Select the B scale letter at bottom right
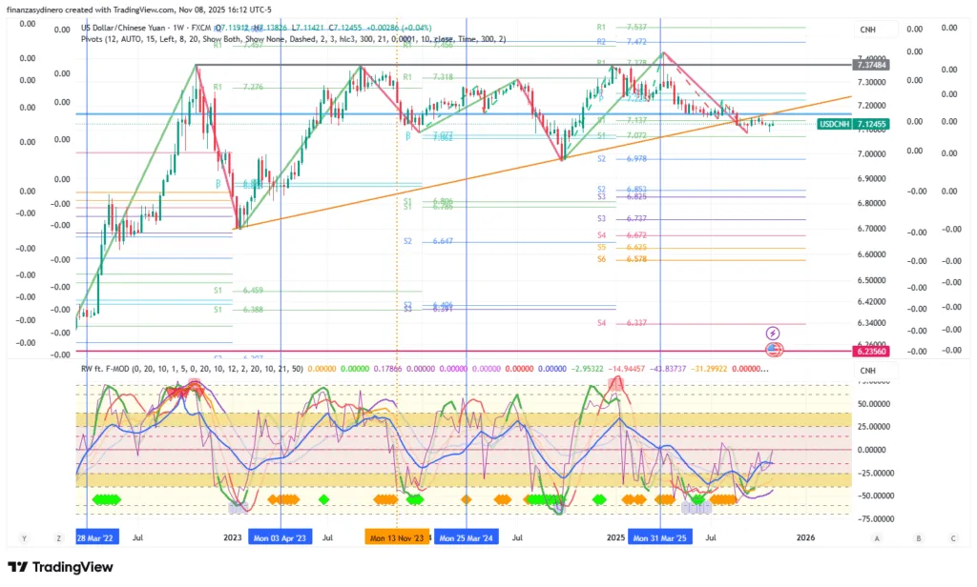 tap(918, 538)
